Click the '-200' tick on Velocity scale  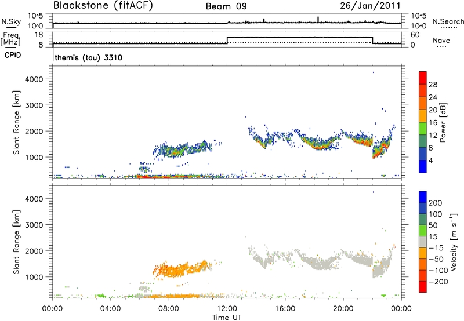pyautogui.click(x=438, y=282)
